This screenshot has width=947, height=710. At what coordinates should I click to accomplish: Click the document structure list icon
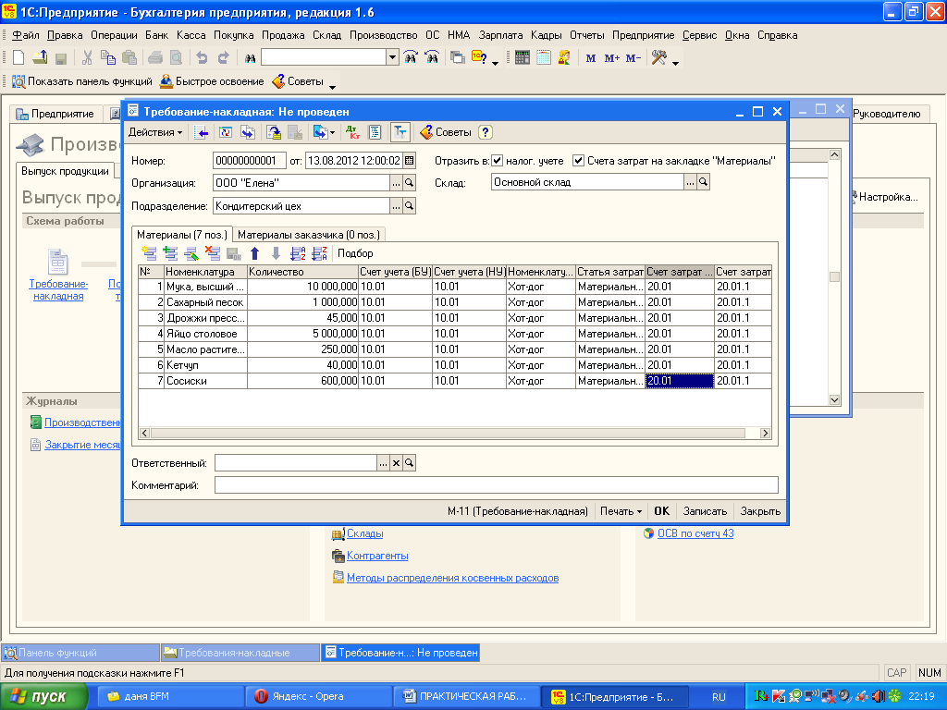pyautogui.click(x=375, y=132)
